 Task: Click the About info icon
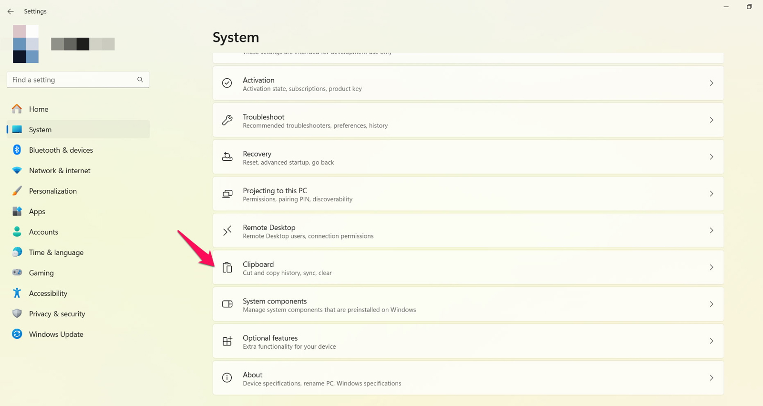pos(227,378)
